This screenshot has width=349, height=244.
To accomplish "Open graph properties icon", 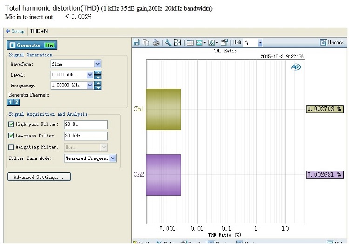I will click(x=224, y=42).
